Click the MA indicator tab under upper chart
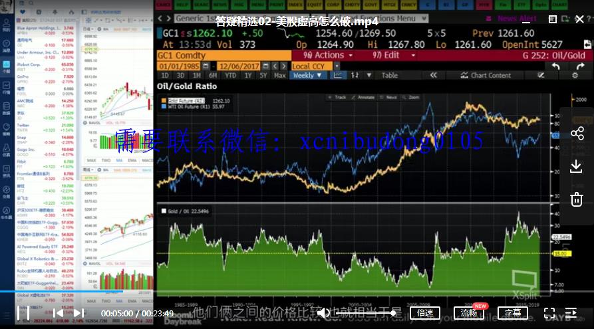594x329 pixels. [119, 161]
